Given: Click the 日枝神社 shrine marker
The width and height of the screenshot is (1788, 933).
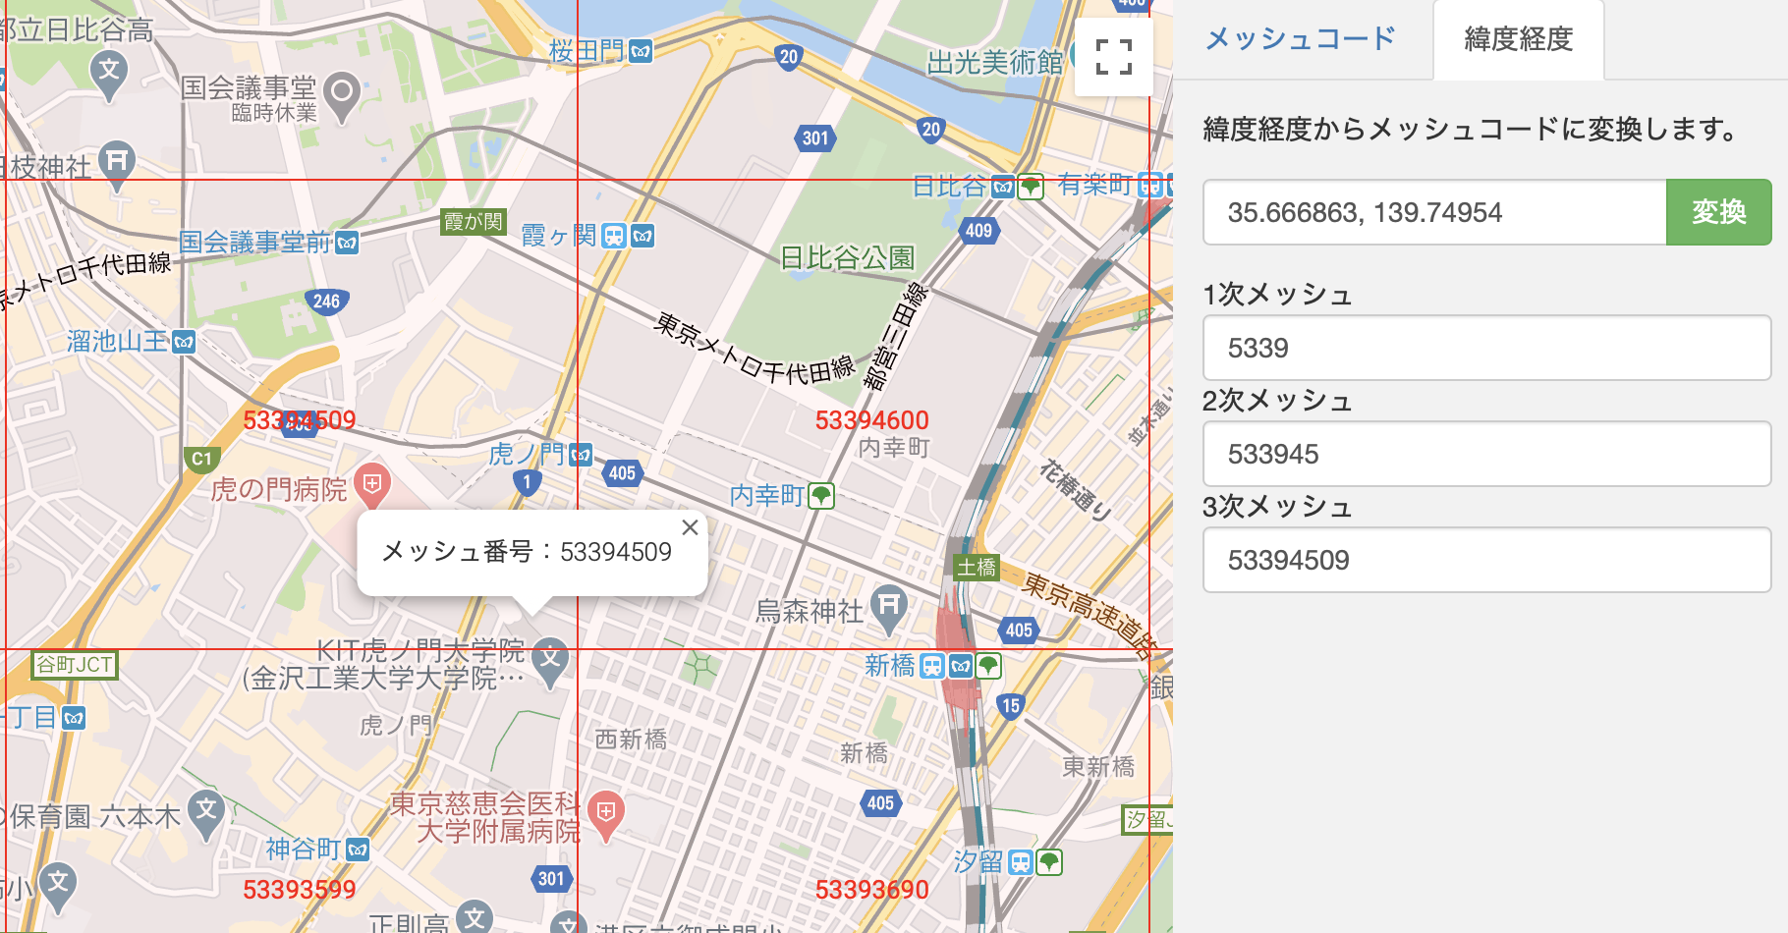Looking at the screenshot, I should click(117, 164).
